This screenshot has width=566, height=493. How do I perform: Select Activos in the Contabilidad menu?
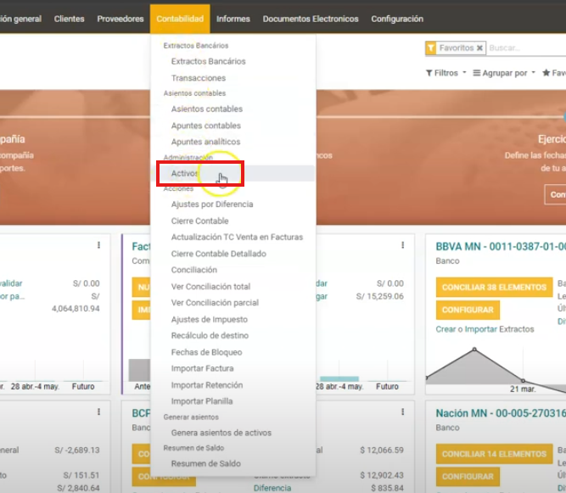point(184,173)
